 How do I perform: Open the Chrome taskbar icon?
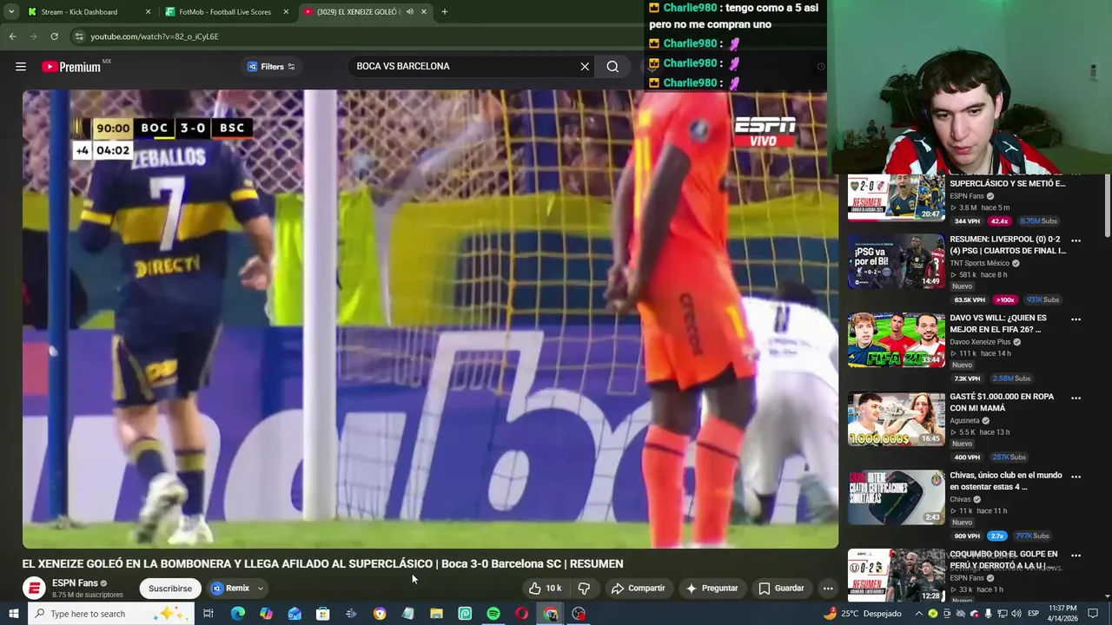[x=551, y=614]
